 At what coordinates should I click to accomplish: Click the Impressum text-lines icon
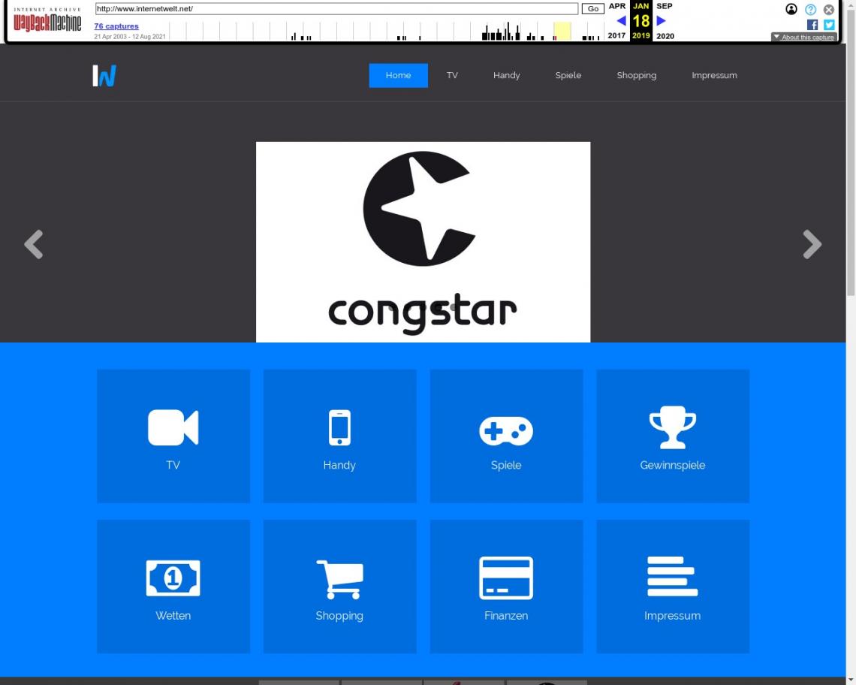673,576
